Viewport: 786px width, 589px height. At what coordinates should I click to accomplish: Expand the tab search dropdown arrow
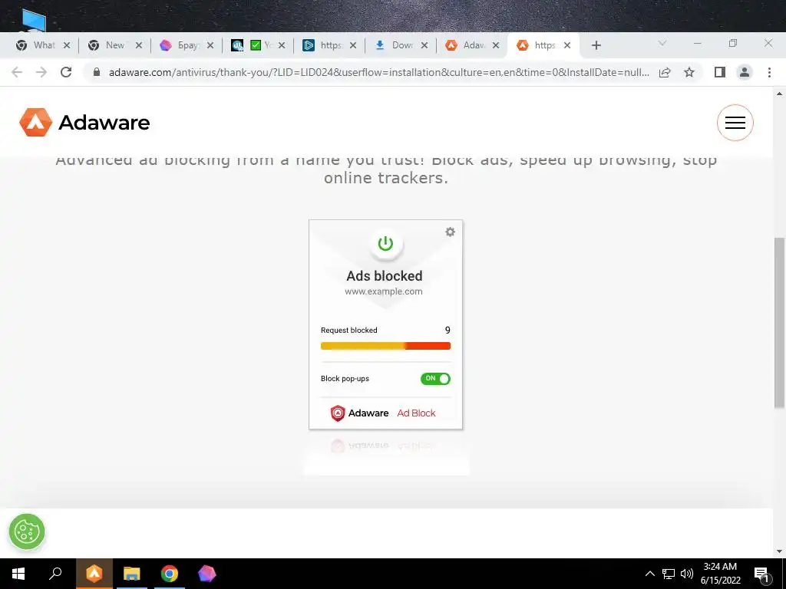point(662,44)
